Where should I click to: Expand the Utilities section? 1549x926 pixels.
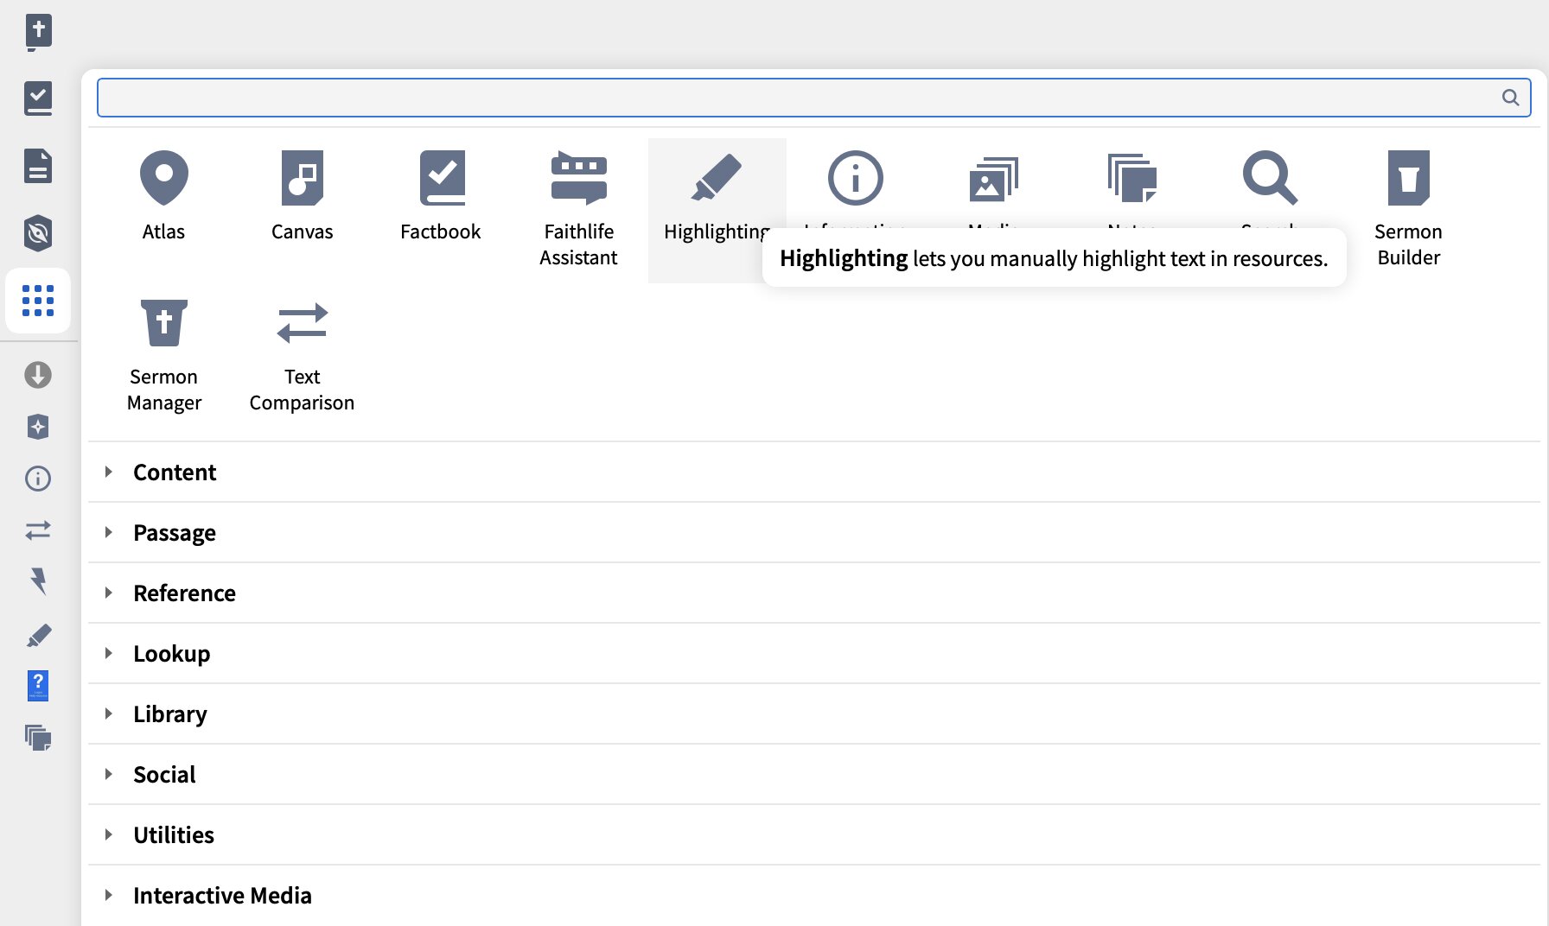[814, 835]
